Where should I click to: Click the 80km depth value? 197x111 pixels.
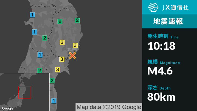[x=161, y=97]
